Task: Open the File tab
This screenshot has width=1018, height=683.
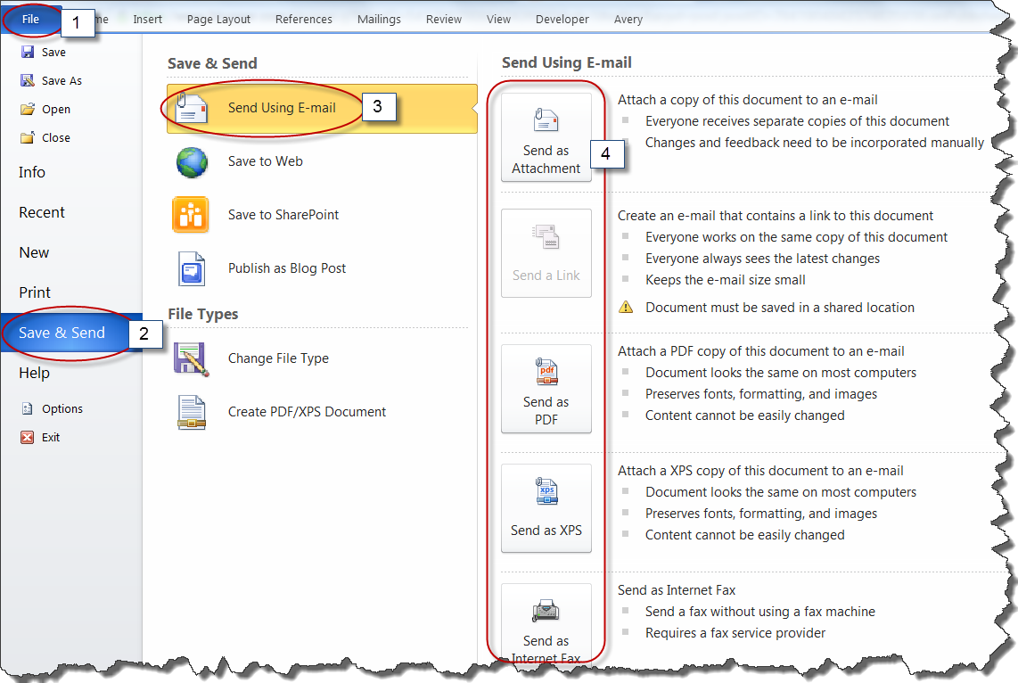Action: click(30, 19)
